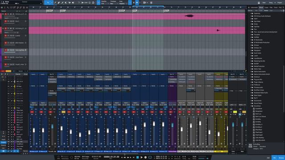This screenshot has width=285, height=160.
Task: Select the Decapitator plugin in the browser
Action: click(259, 111)
